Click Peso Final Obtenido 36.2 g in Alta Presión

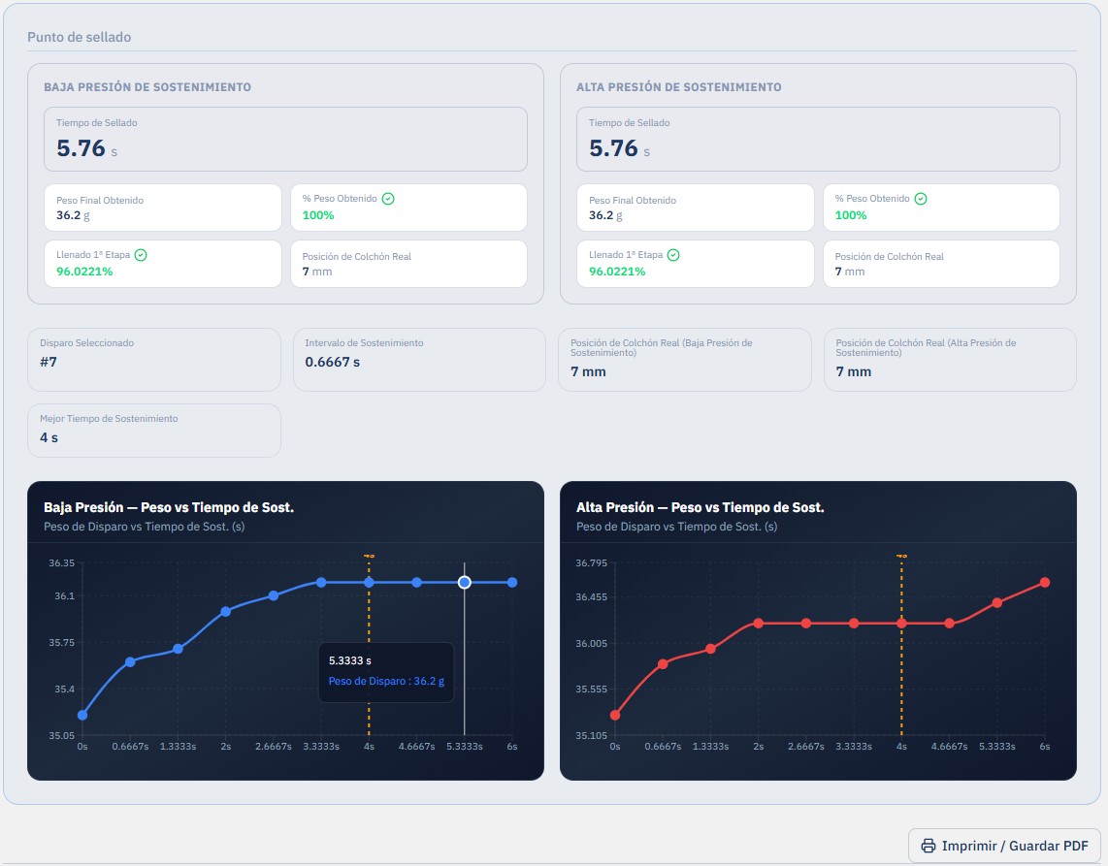click(696, 208)
